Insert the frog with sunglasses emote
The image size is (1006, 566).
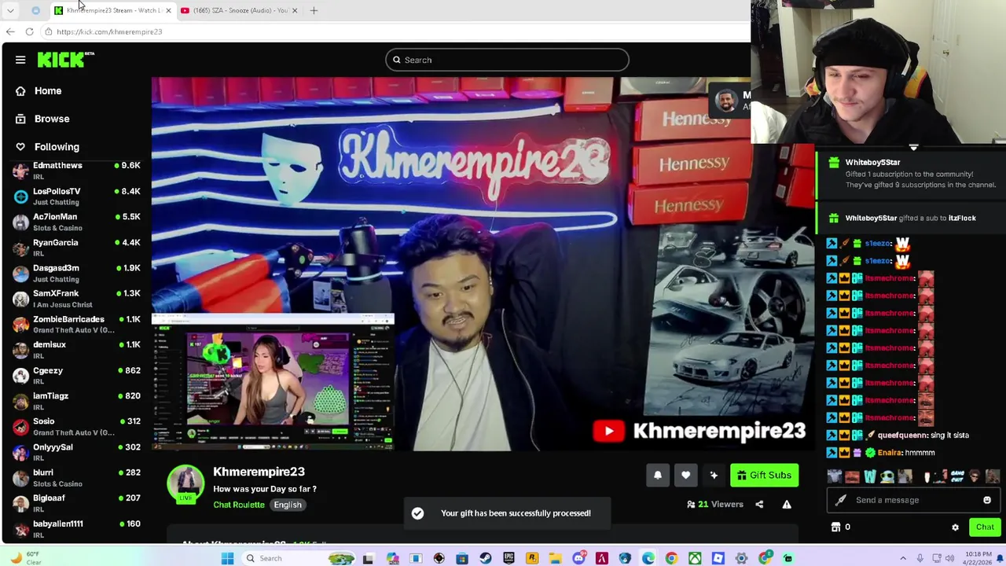tap(887, 476)
